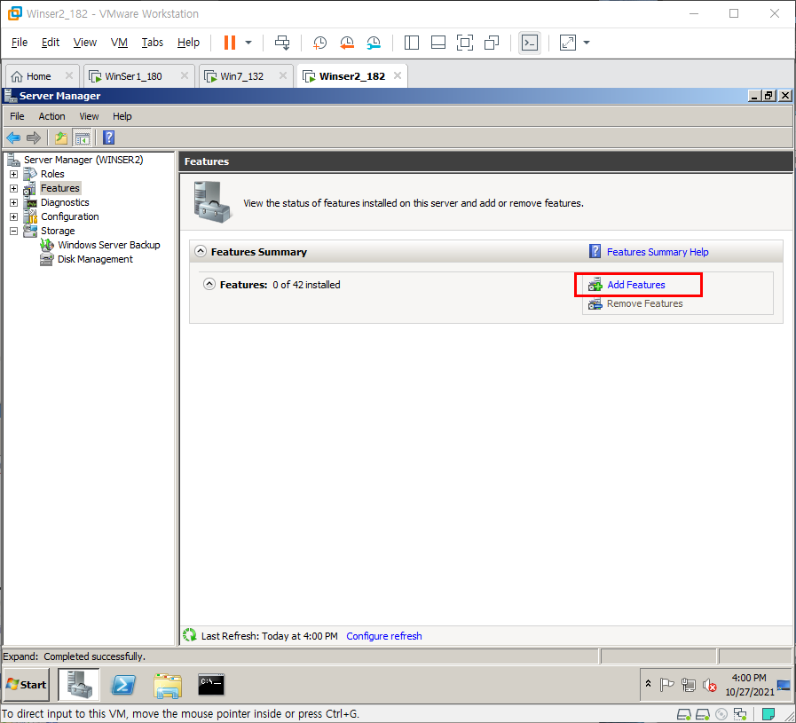This screenshot has height=723, width=796.
Task: Open VMware File menu
Action: coord(20,43)
